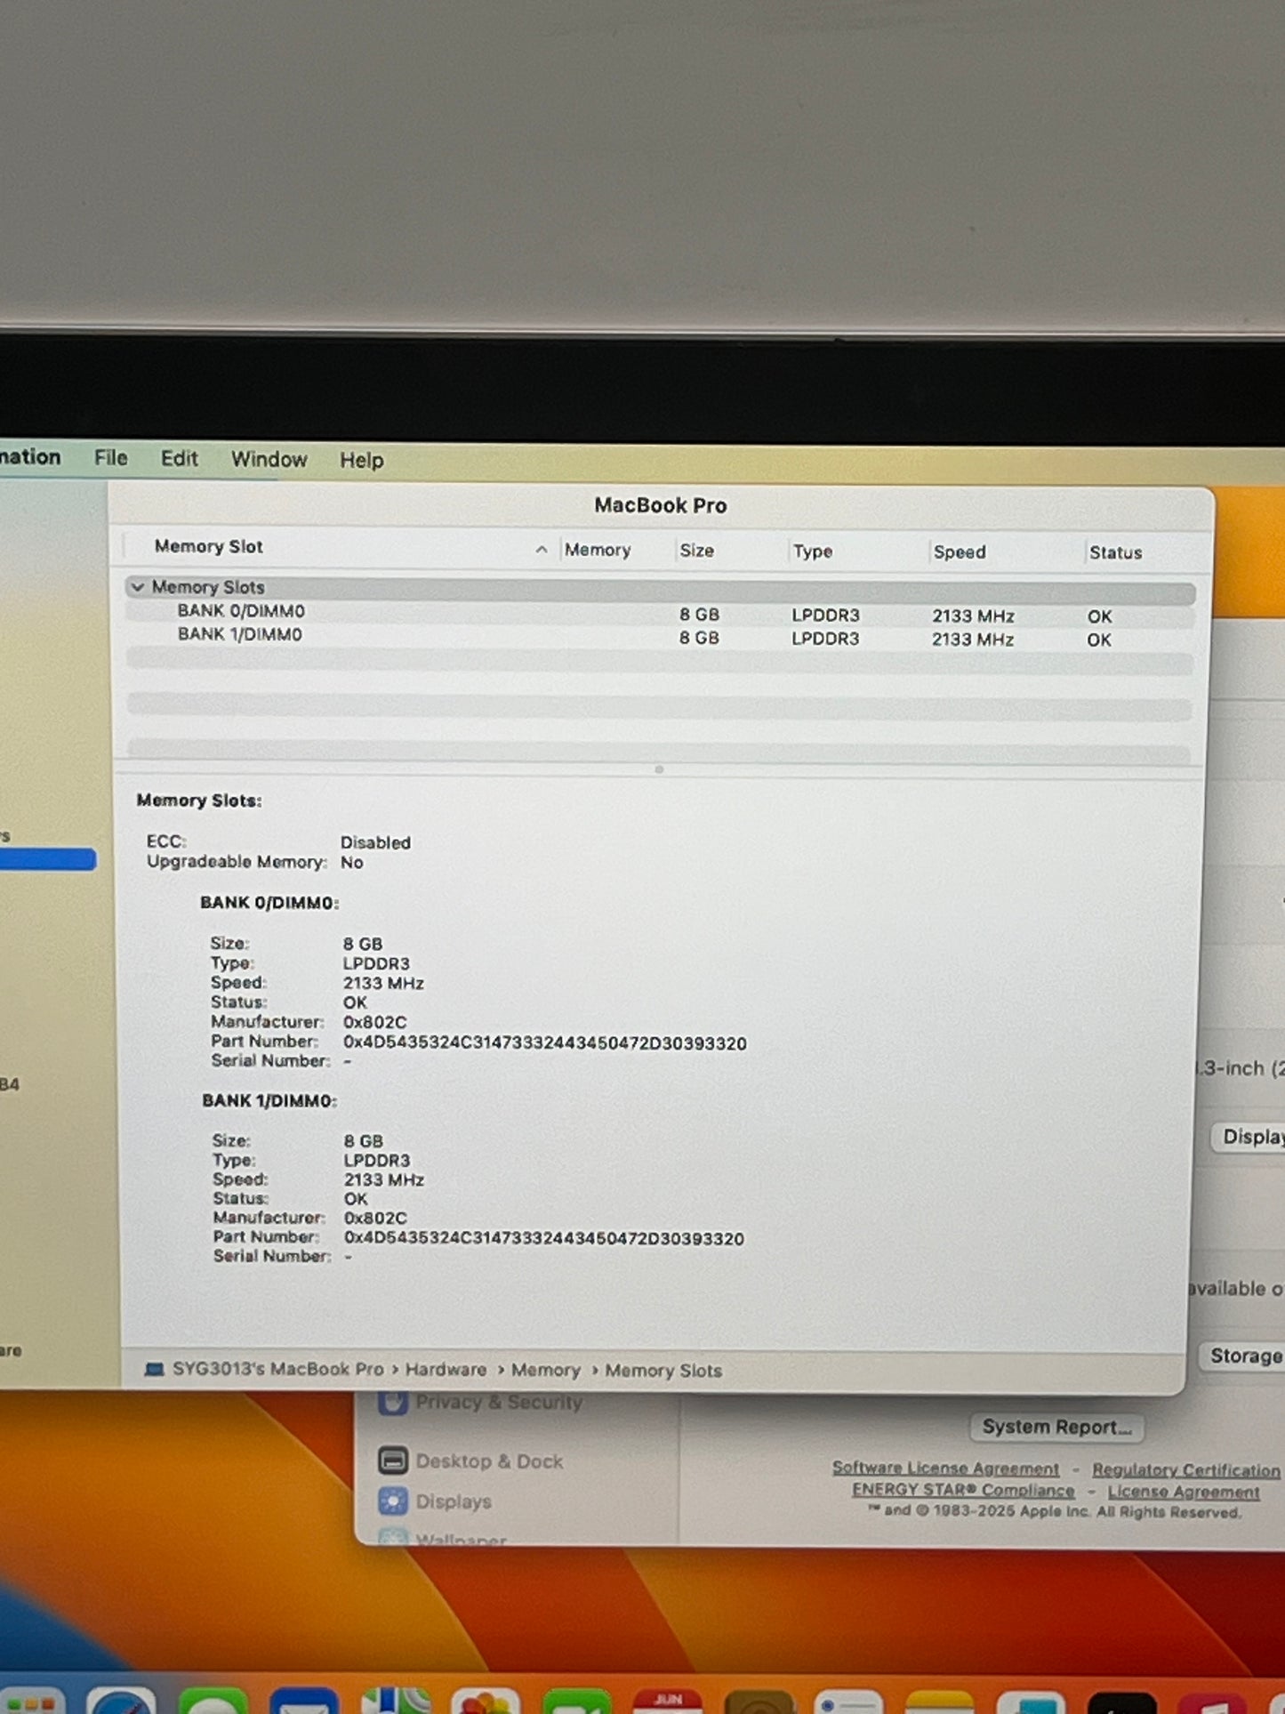The width and height of the screenshot is (1285, 1714).
Task: Click OK status in BANK 1 table row
Action: coord(1099,640)
